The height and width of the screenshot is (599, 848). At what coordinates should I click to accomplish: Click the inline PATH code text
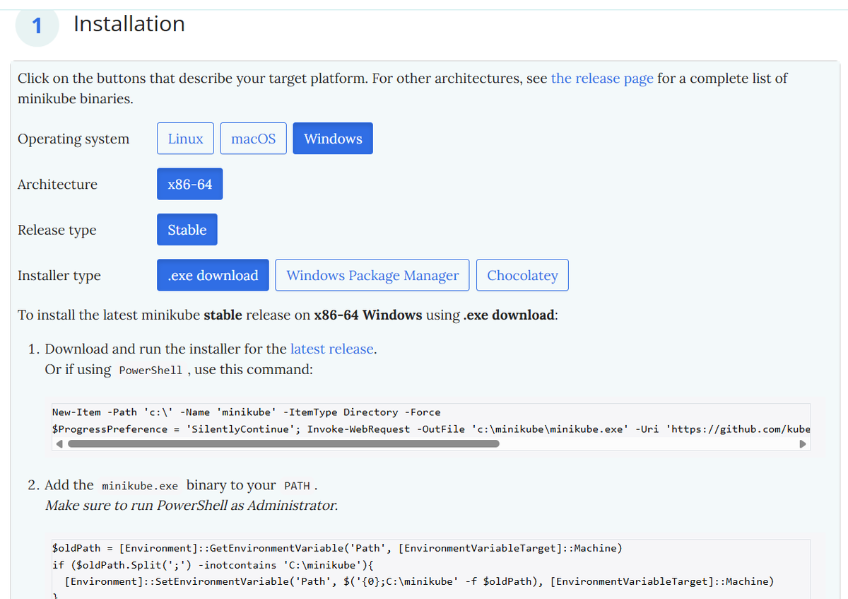[297, 486]
